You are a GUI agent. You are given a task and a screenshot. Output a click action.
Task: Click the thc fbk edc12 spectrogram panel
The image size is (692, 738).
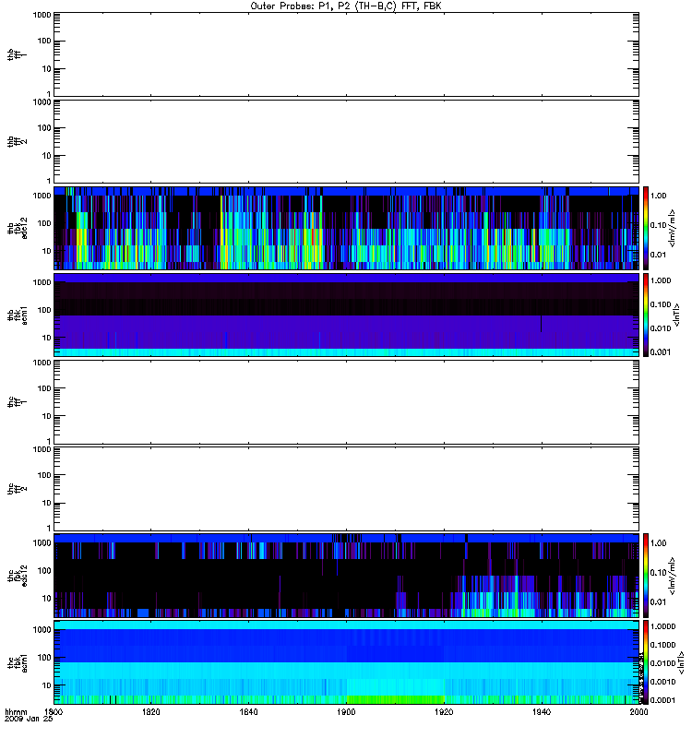click(x=346, y=576)
